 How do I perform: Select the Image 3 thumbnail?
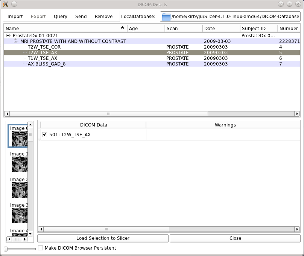click(19, 213)
